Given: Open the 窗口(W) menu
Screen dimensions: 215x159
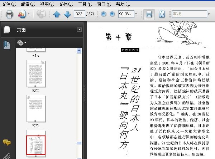Looking at the screenshot, I should (104, 4).
